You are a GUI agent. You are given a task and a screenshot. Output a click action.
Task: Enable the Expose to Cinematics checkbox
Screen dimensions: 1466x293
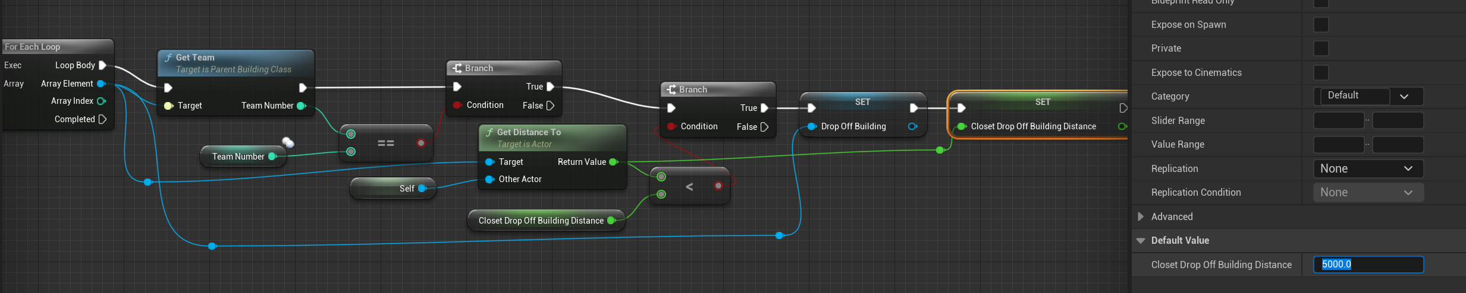[1321, 72]
